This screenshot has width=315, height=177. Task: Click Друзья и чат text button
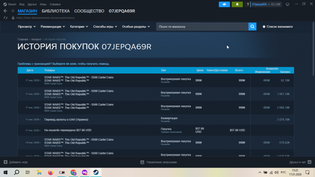297,162
